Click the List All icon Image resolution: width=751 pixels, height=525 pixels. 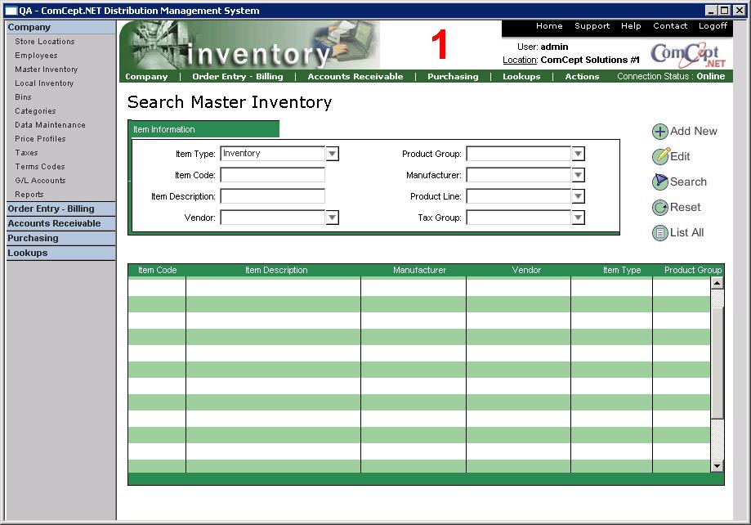click(659, 233)
